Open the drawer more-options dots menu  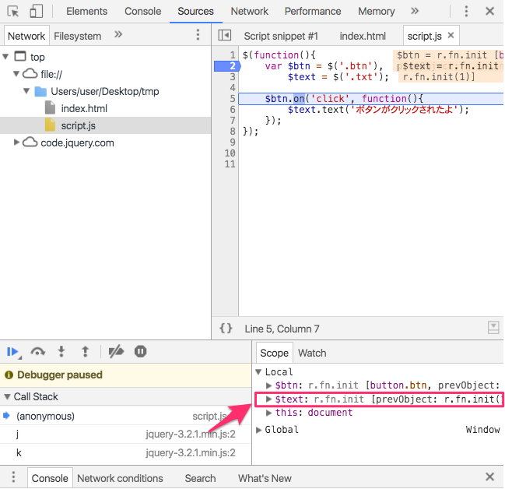coord(13,477)
